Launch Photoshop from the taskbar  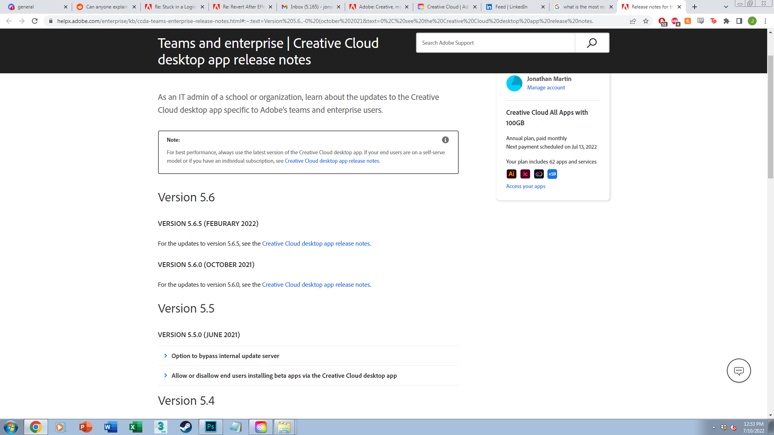[211, 427]
